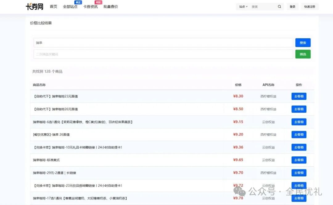Viewport: 333px width, 205px height.
Task: Click 西柠檬权益 in the ¥9.70 row
Action: (x=269, y=173)
